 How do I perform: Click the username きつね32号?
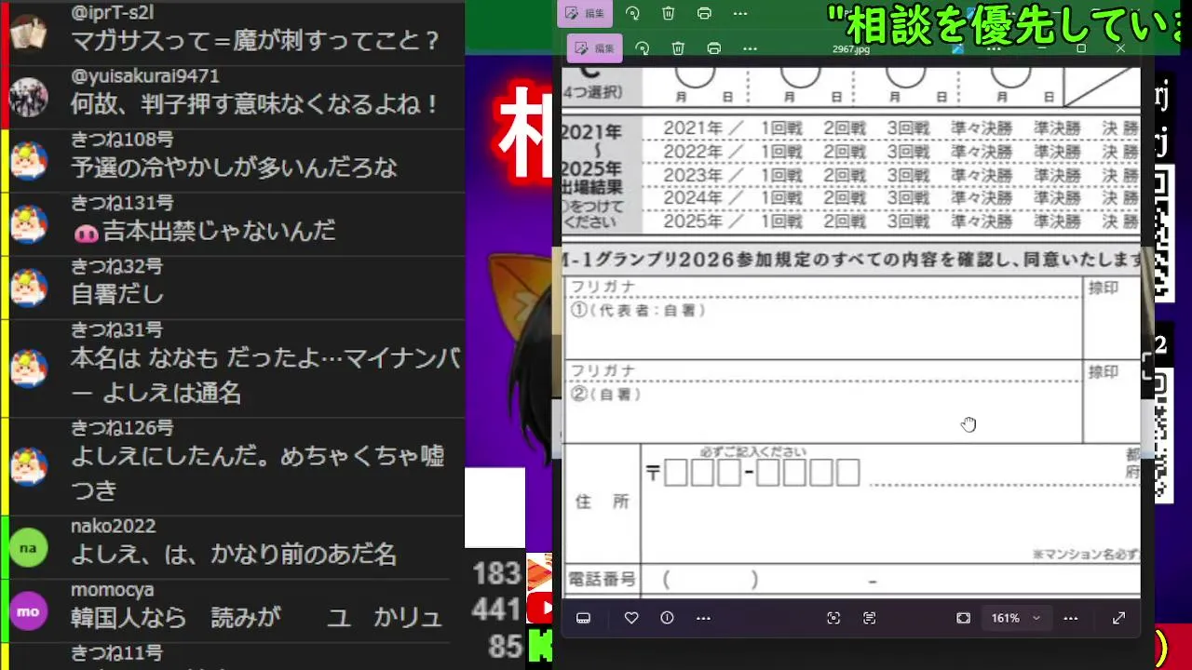point(117,266)
